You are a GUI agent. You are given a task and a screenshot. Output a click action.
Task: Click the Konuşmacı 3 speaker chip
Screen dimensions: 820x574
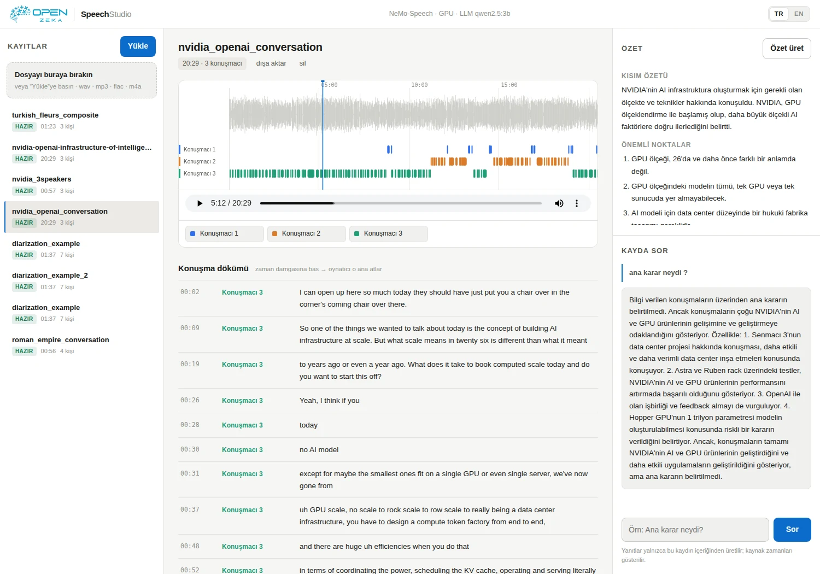coord(388,234)
